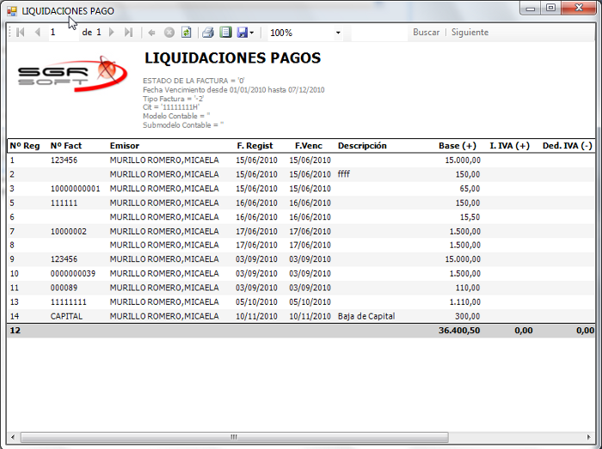The width and height of the screenshot is (602, 449).
Task: Print the report
Action: (208, 33)
